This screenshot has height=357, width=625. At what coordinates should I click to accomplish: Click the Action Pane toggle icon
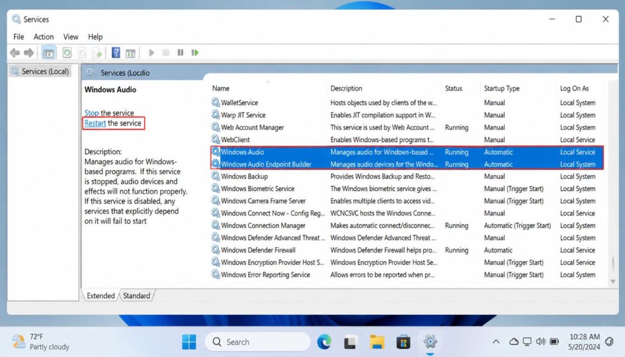click(131, 53)
